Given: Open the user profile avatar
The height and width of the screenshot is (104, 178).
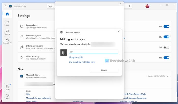Looking at the screenshot, I should pyautogui.click(x=147, y=6).
